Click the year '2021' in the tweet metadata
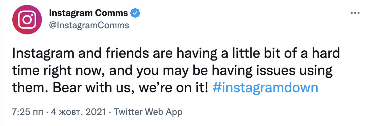Image resolution: width=369 pixels, height=126 pixels. 96,112
